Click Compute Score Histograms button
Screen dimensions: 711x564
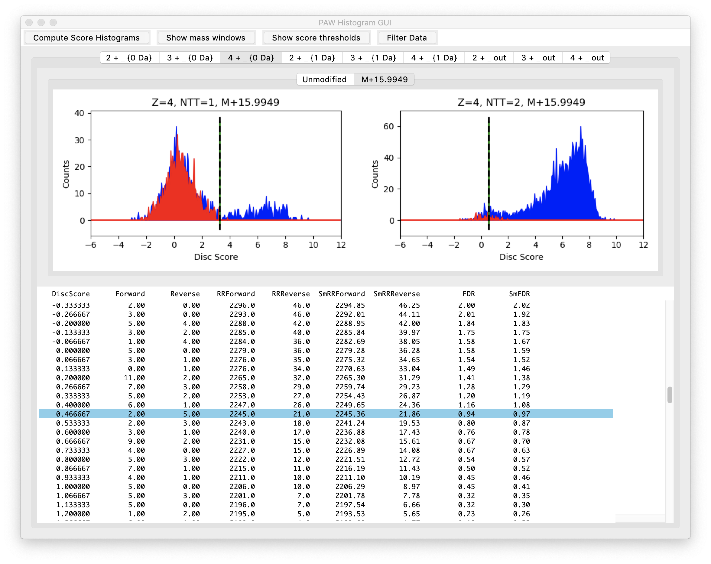(86, 38)
